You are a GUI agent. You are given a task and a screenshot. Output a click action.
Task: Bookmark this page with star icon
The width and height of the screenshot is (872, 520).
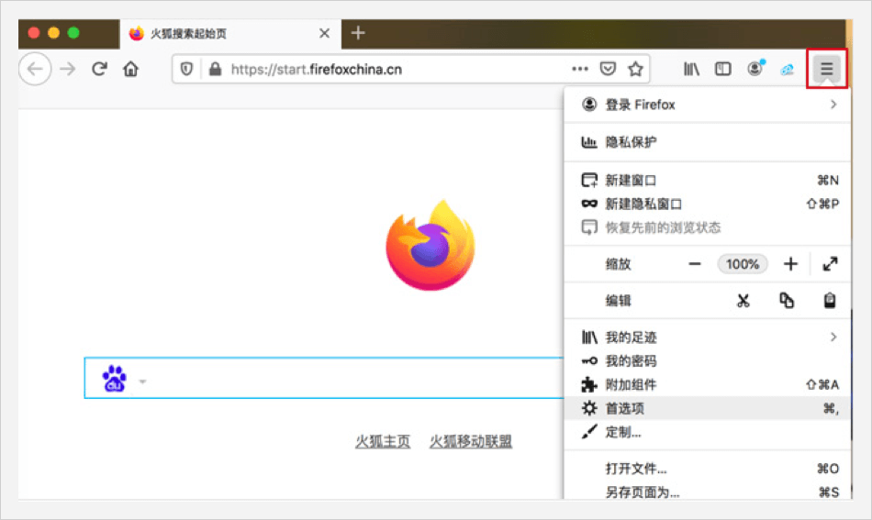click(635, 69)
